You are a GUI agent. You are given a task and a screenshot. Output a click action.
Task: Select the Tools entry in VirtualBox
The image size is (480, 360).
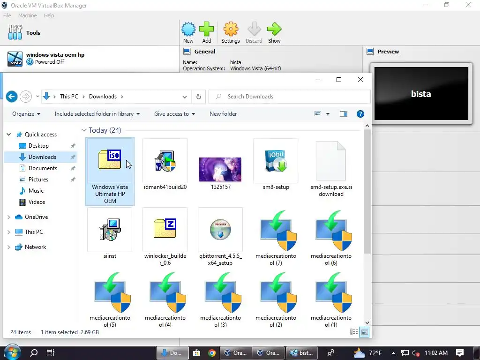tap(90, 33)
